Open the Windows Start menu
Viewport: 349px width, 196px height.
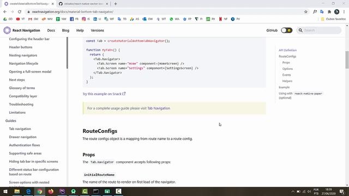coord(5,191)
